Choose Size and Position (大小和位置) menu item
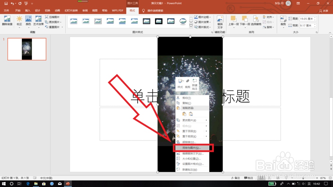The height and width of the screenshot is (187, 333). (192, 159)
